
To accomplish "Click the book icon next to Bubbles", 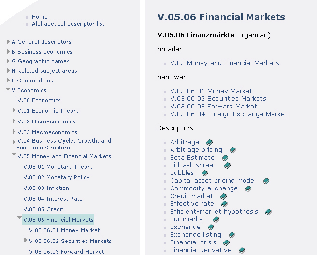I will 204,173.
